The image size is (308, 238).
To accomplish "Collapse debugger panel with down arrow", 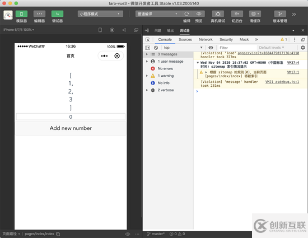I will point(293,31).
